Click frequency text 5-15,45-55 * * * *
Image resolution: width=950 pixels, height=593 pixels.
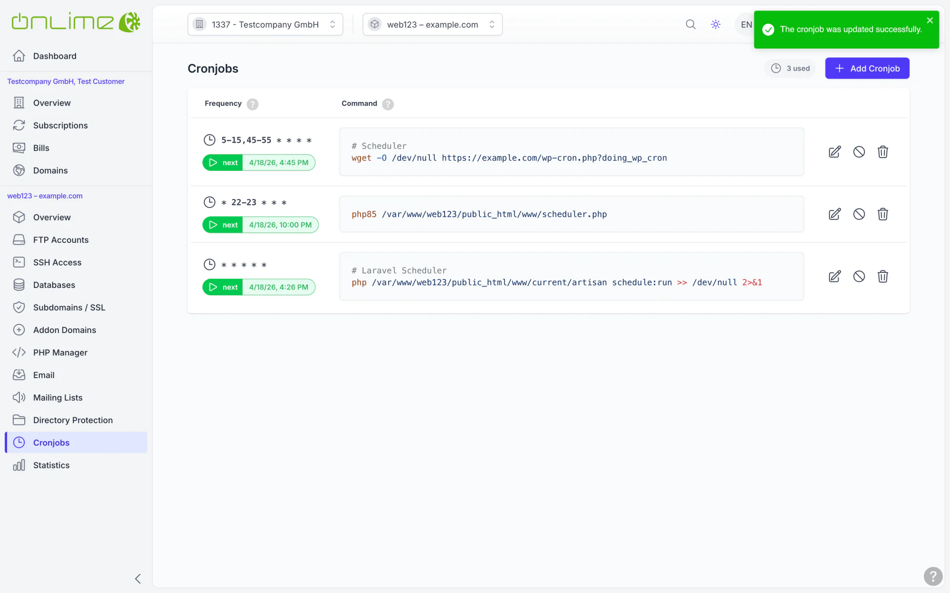point(266,140)
